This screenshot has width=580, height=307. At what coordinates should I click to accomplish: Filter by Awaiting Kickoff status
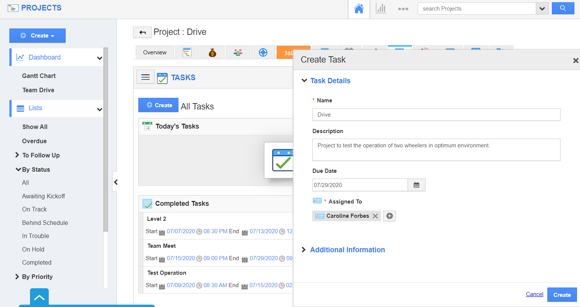coord(43,196)
